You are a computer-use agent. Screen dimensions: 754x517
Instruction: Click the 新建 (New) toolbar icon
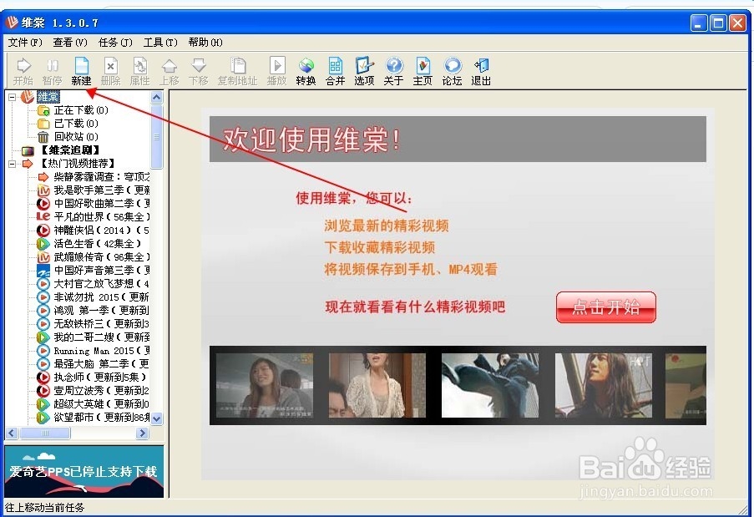click(81, 71)
